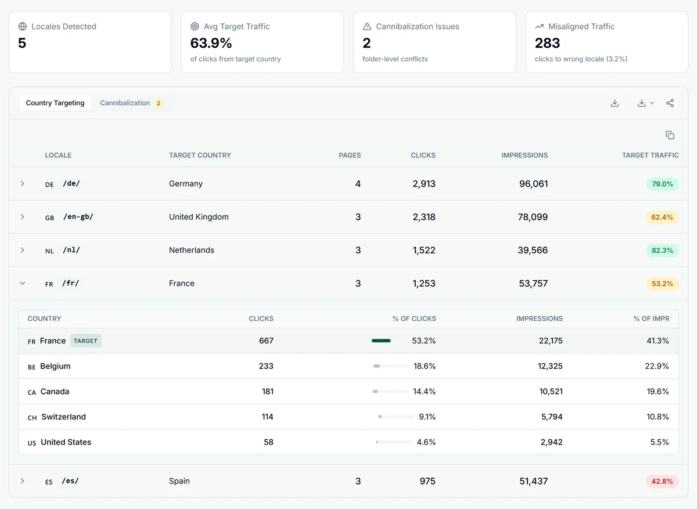The image size is (697, 509).
Task: Click the copy table icon
Action: pyautogui.click(x=670, y=135)
